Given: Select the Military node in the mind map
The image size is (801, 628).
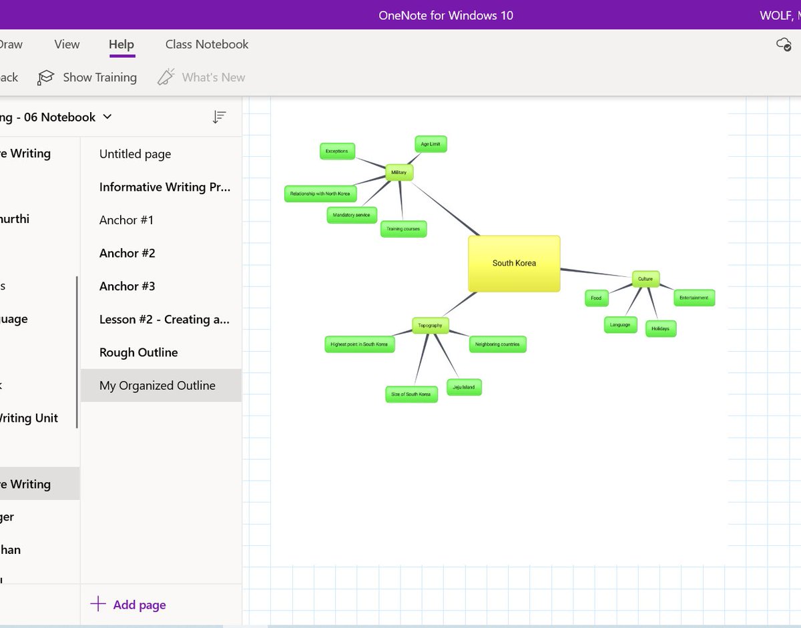Looking at the screenshot, I should (398, 172).
